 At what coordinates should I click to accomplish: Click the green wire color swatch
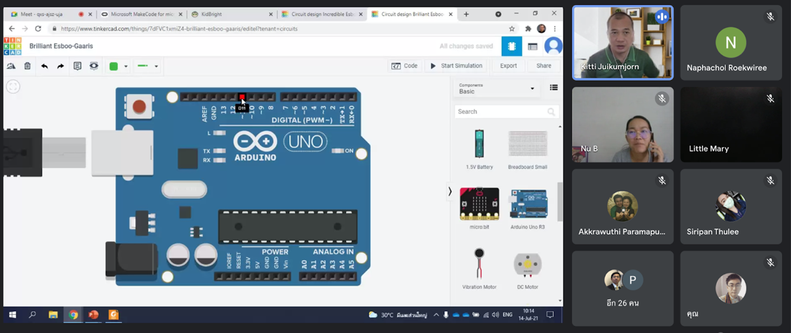[113, 66]
